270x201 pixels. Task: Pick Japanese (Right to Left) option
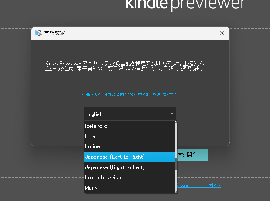pos(129,167)
